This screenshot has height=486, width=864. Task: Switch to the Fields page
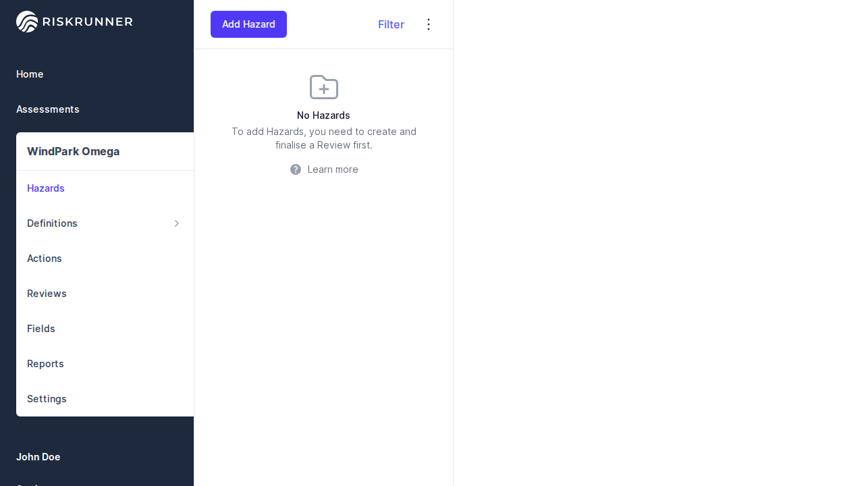coord(41,329)
